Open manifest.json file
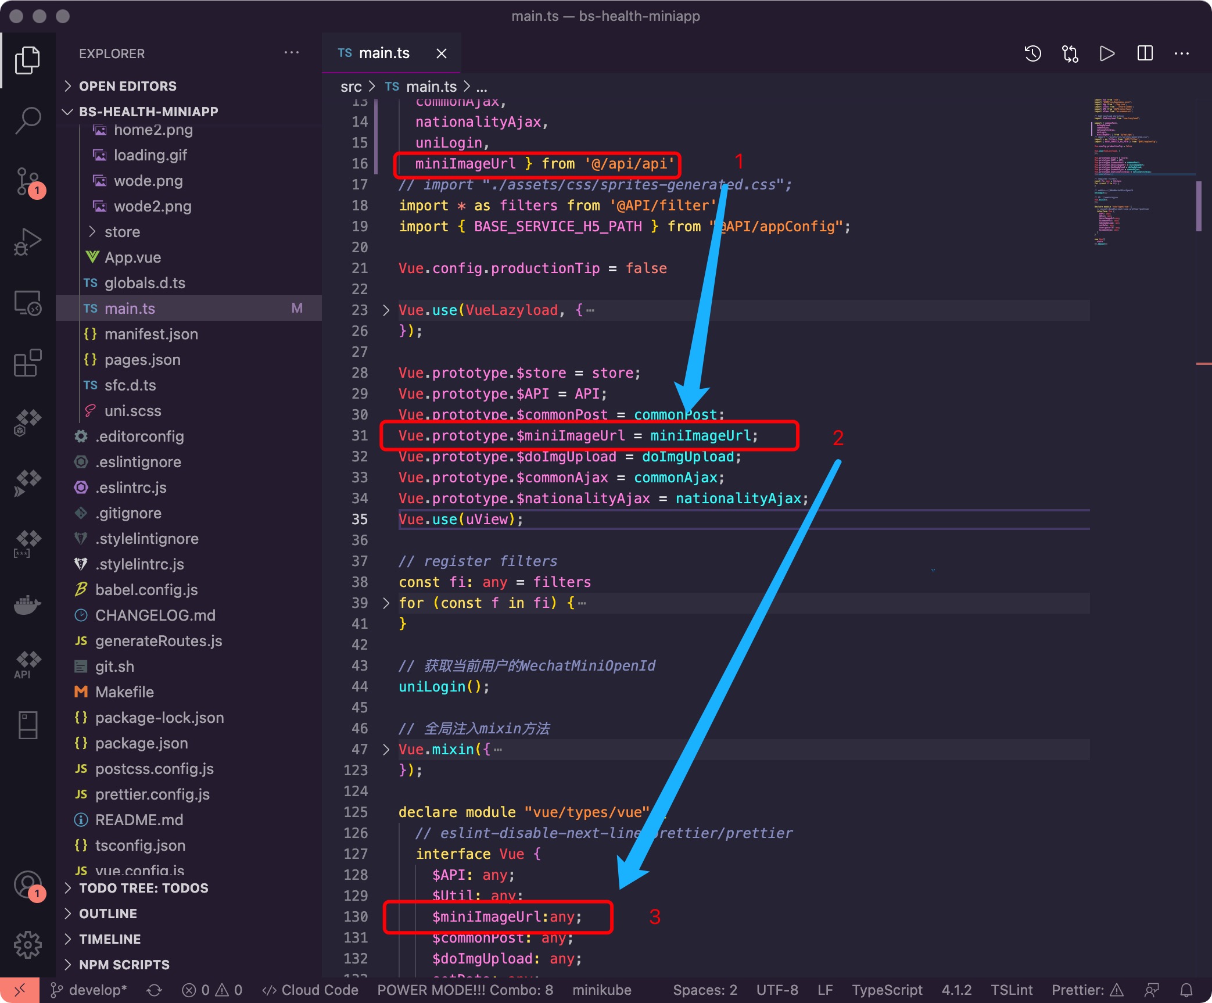 coord(151,334)
